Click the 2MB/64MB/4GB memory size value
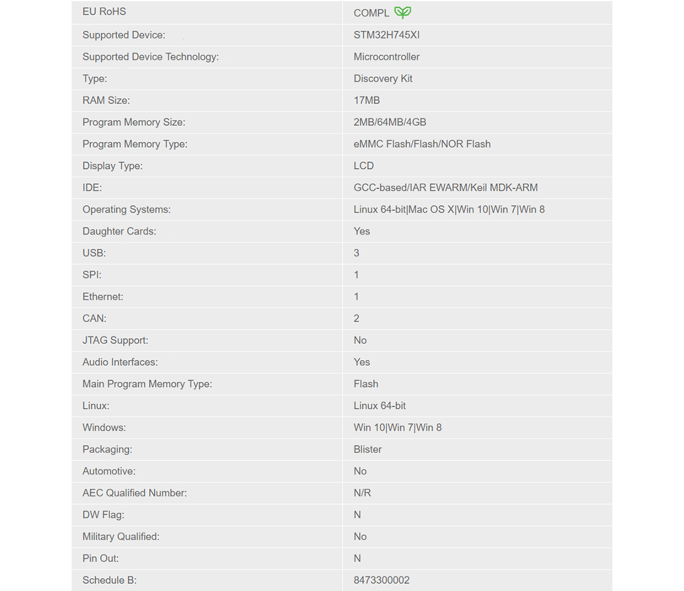Screen dimensions: 684x591 click(x=390, y=122)
